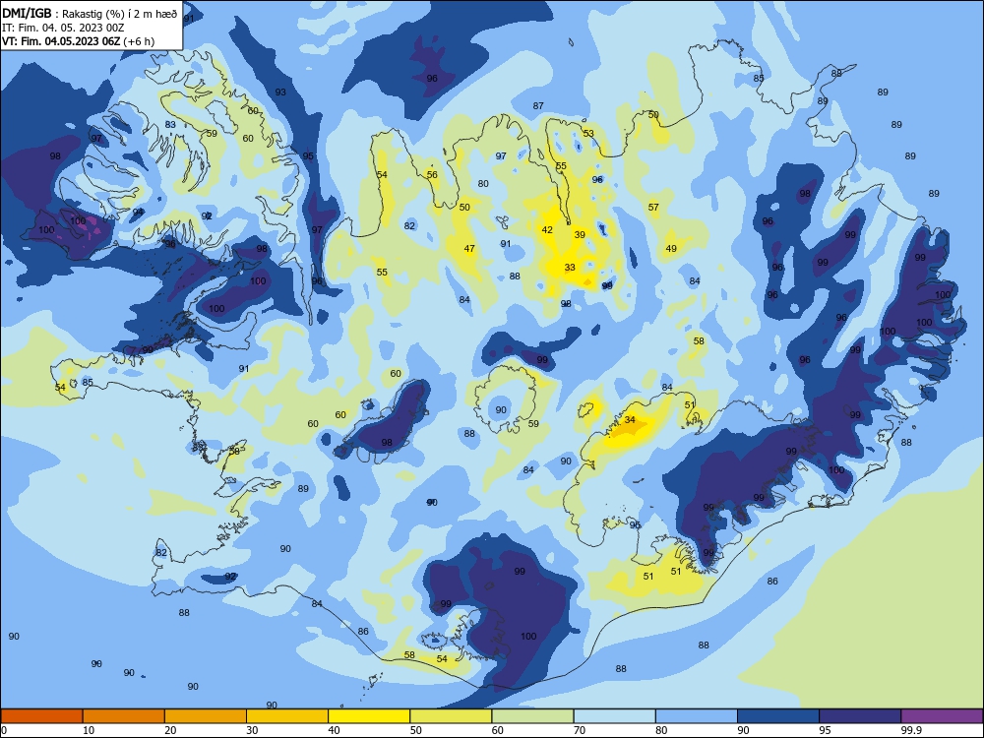Click the 80–90 medium blue legend swatch
Image resolution: width=984 pixels, height=738 pixels.
[x=697, y=716]
